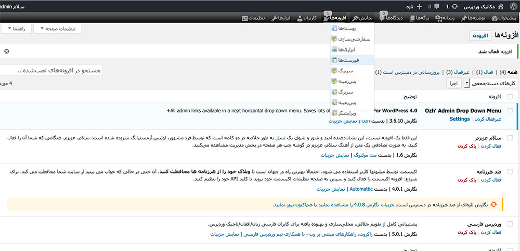Click فعال کردن under سلام عزیزم
The height and width of the screenshot is (251, 520).
tap(492, 146)
